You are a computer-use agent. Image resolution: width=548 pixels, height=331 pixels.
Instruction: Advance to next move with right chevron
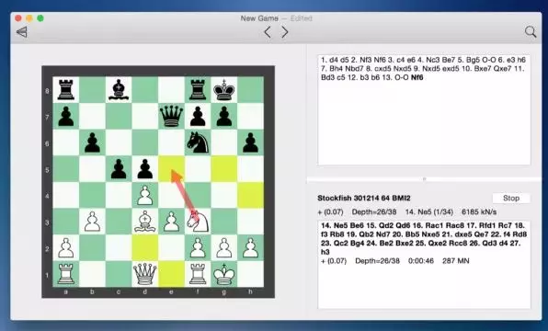(285, 32)
